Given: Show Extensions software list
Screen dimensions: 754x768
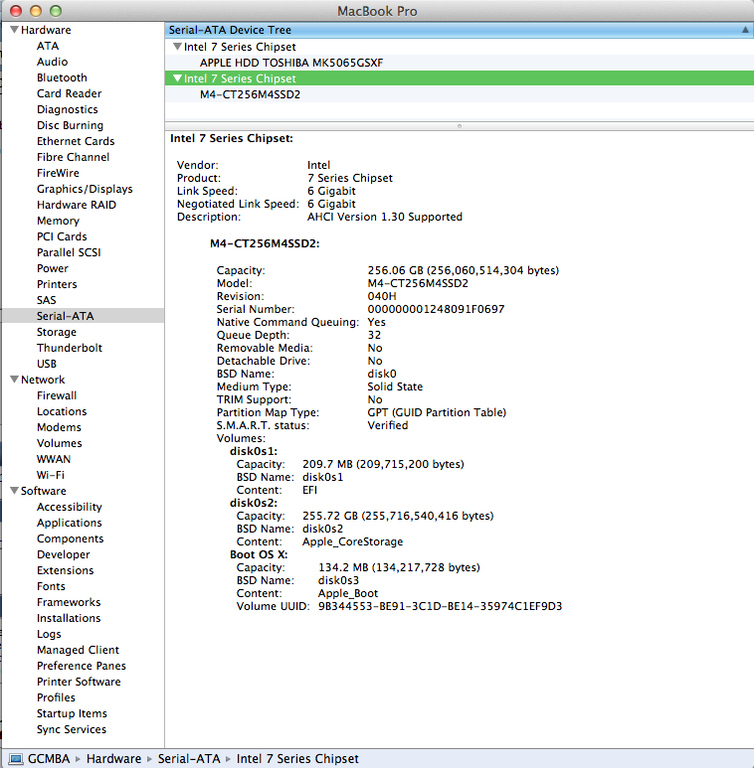Looking at the screenshot, I should point(66,570).
